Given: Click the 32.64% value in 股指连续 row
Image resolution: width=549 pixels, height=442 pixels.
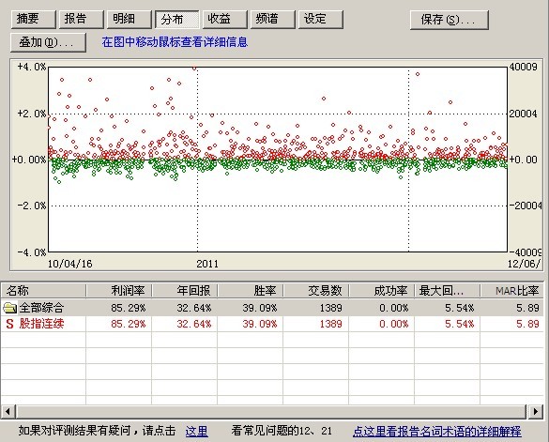Looking at the screenshot, I should [194, 324].
